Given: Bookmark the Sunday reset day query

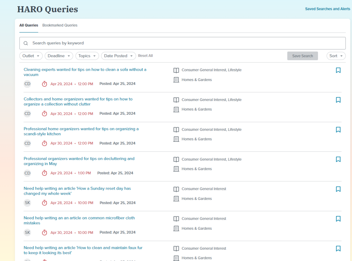Looking at the screenshot, I should (338, 189).
